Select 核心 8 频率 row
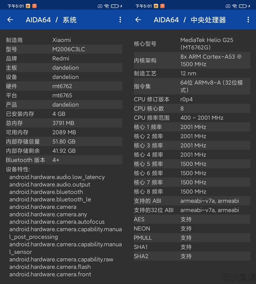This screenshot has height=284, width=256. tap(192, 192)
